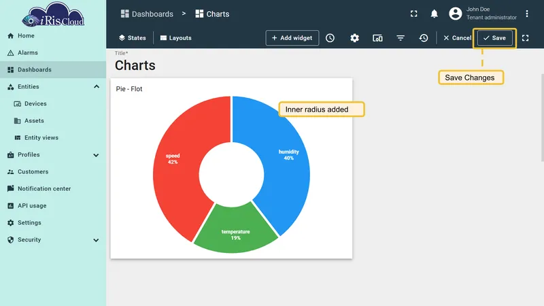Image resolution: width=544 pixels, height=306 pixels.
Task: Select Dashboards in the sidebar
Action: pos(53,70)
